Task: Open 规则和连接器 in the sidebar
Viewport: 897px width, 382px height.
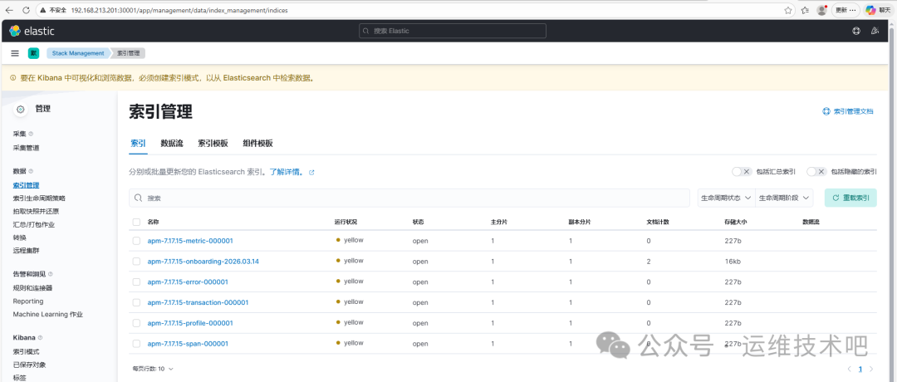Action: coord(32,288)
